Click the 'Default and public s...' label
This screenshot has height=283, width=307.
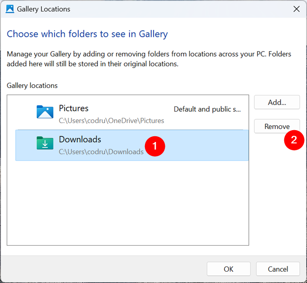[207, 109]
